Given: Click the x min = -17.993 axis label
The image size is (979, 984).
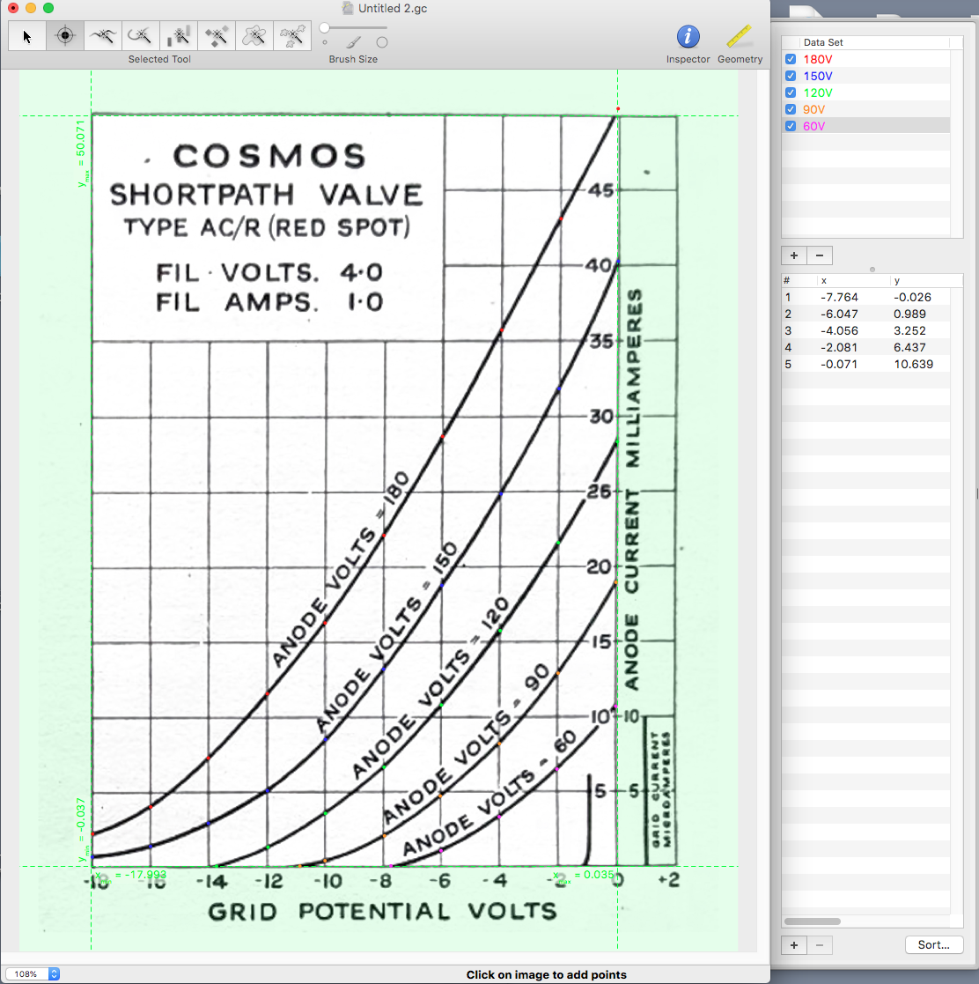Looking at the screenshot, I should 131,875.
